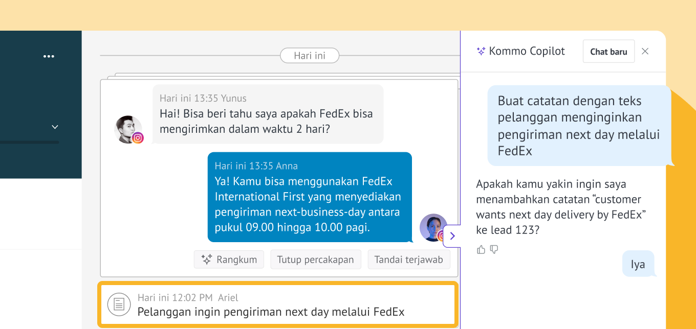Click Instagram badge on Yunus's avatar
The height and width of the screenshot is (329, 696).
point(138,138)
